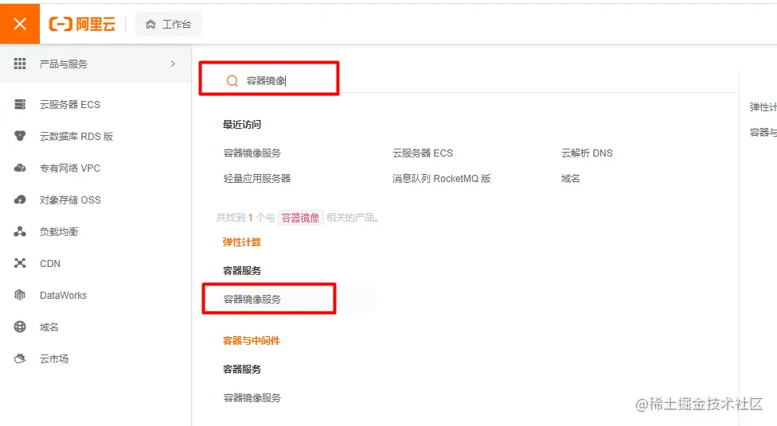Click the 云服务器 ECS sidebar icon
777x426 pixels.
tap(21, 104)
